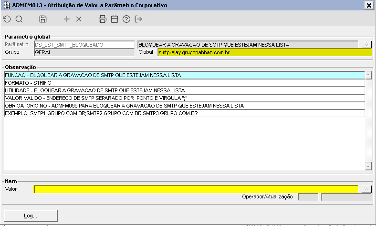Click the 'Valor' label

(11, 189)
